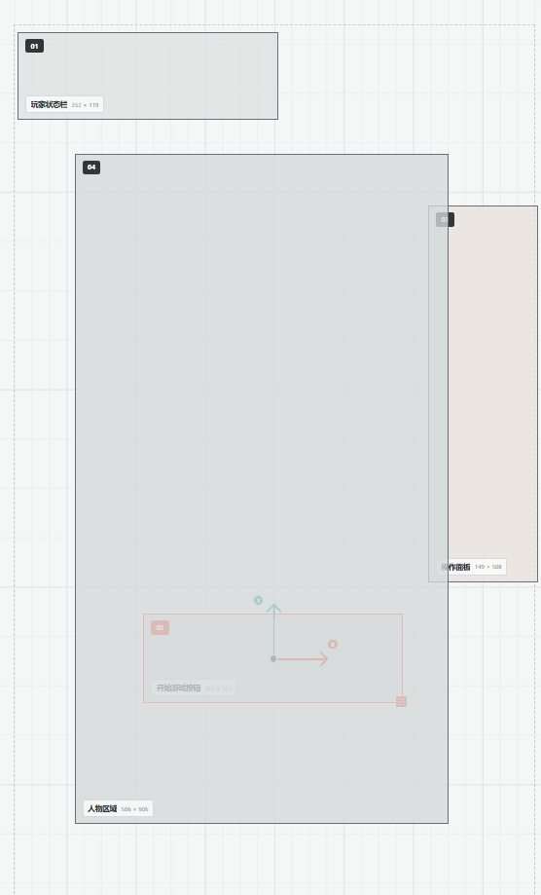The width and height of the screenshot is (541, 895).
Task: Select the 人物区域 name label
Action: click(102, 808)
